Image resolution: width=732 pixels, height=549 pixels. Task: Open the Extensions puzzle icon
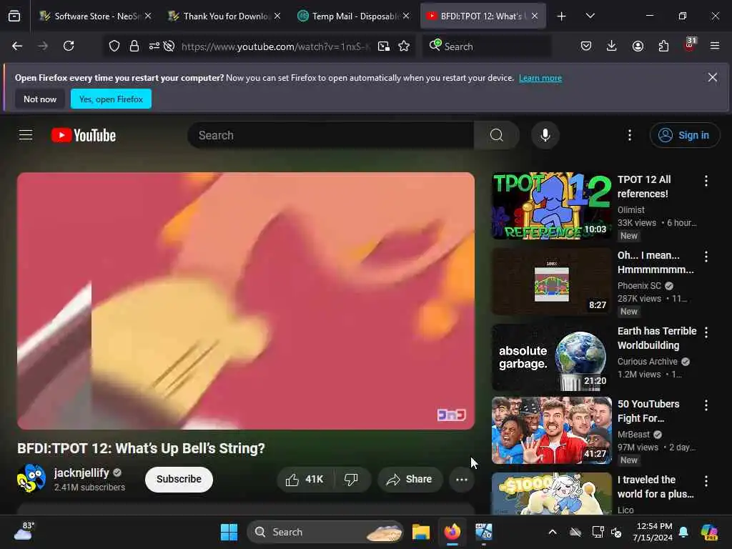pyautogui.click(x=663, y=46)
